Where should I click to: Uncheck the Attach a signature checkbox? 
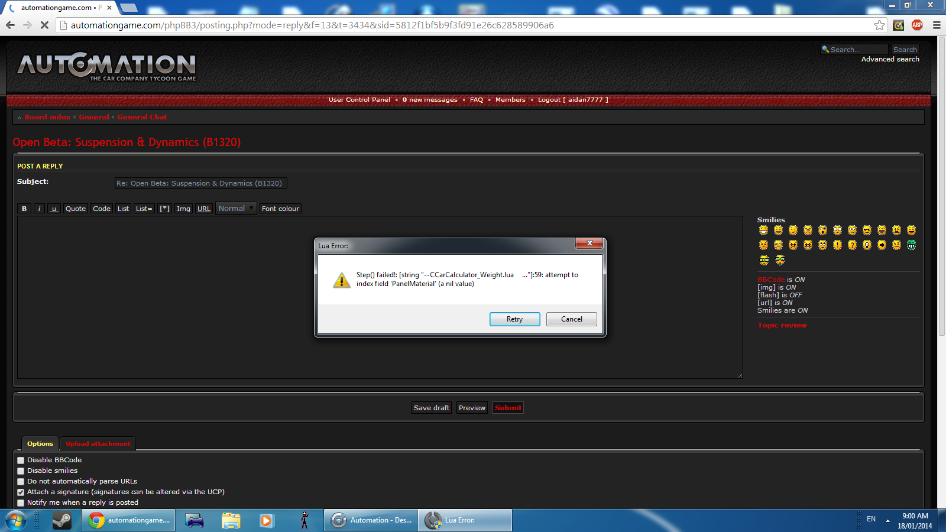(21, 492)
